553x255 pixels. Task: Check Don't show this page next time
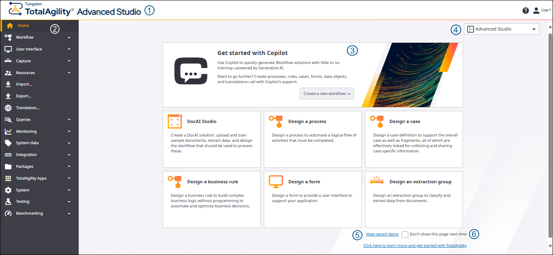coord(405,234)
